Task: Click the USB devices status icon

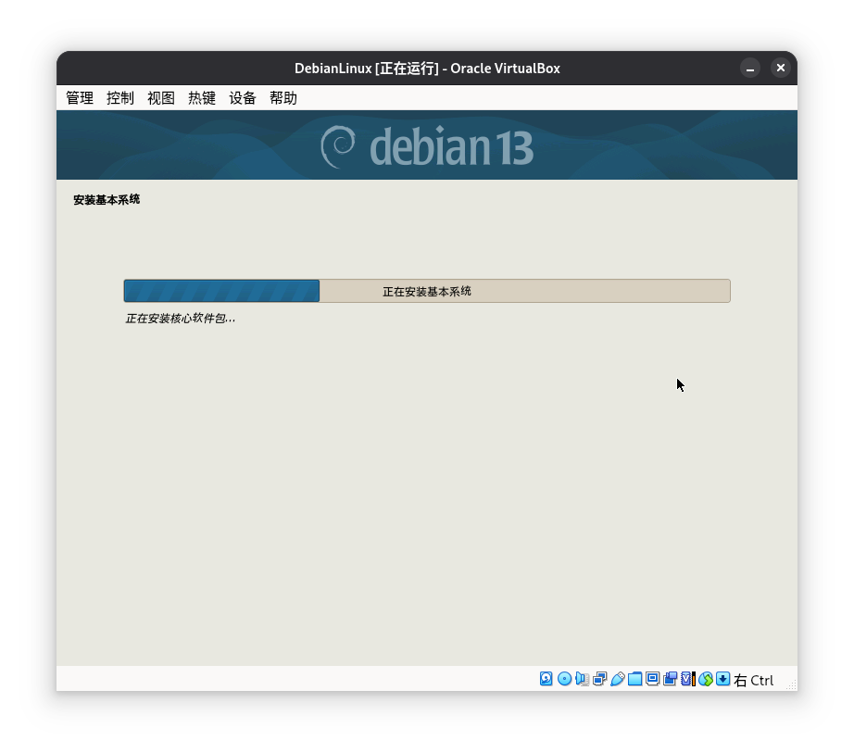Action: tap(617, 678)
